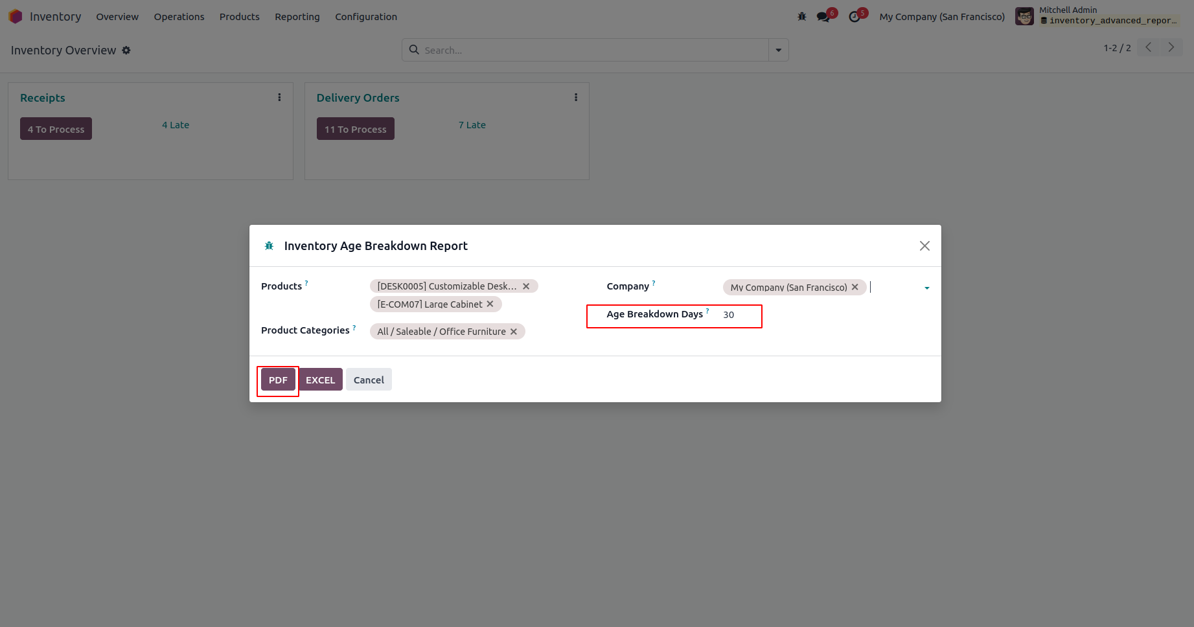The image size is (1194, 627).
Task: Open the debug bug icon in navbar
Action: 802,17
